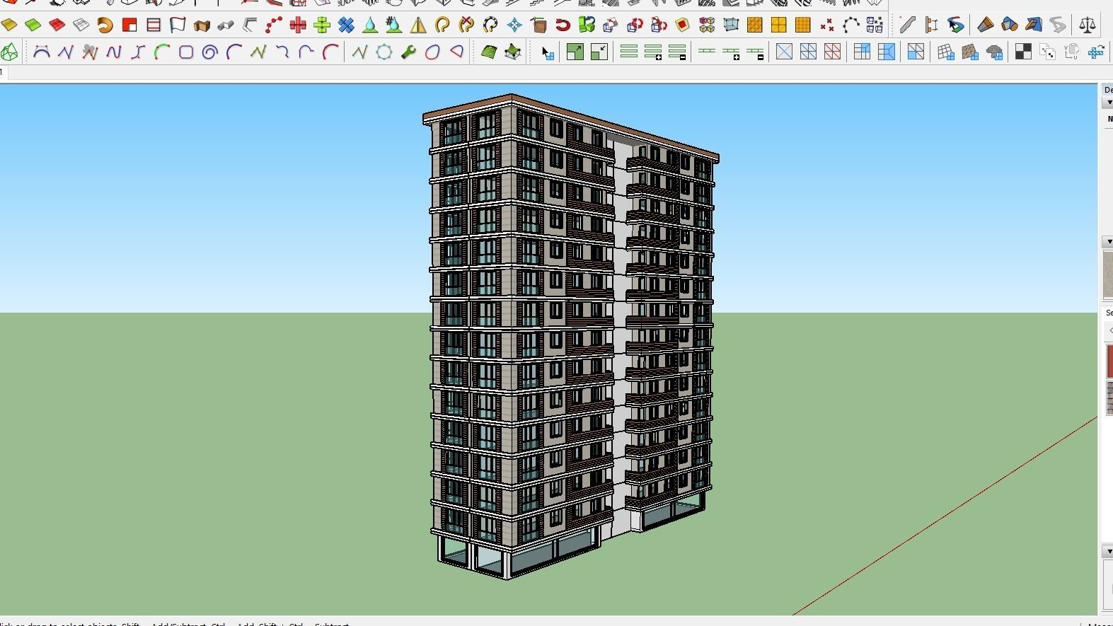Click the red undo-style arrow icon

(563, 25)
